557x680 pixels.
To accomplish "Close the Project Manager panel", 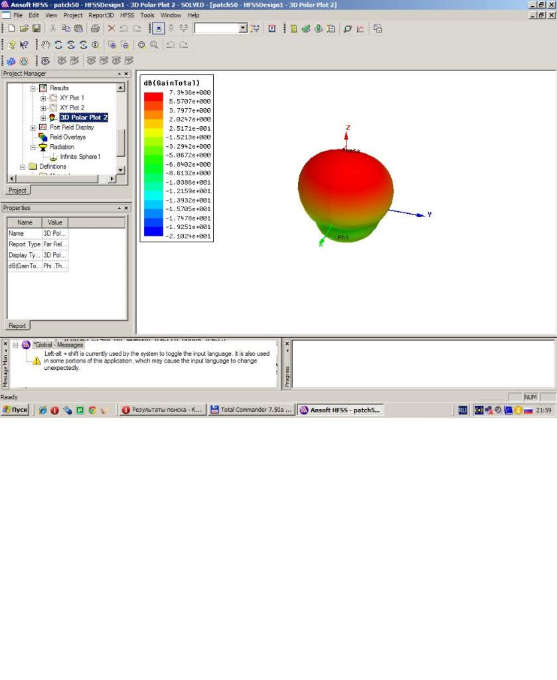I will point(126,74).
